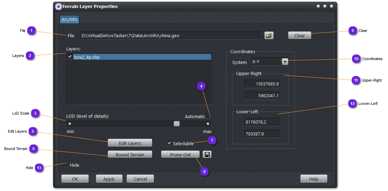Open the file browse folder icon
The image size is (388, 191).
coord(269,35)
